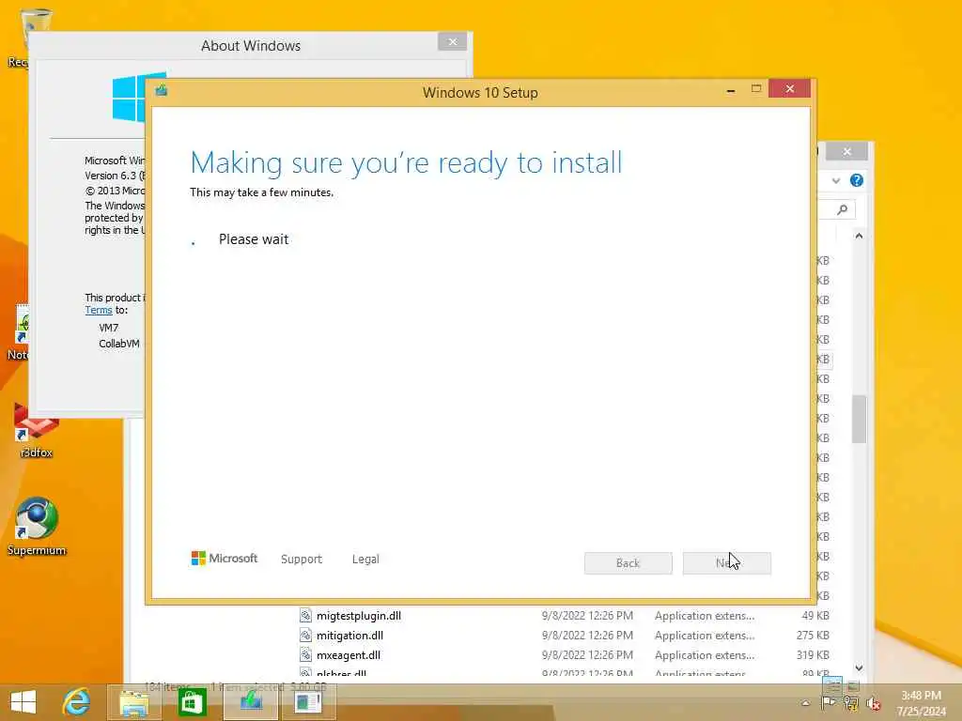Image resolution: width=962 pixels, height=721 pixels.
Task: Click the mitigation.dll file icon
Action: (305, 636)
